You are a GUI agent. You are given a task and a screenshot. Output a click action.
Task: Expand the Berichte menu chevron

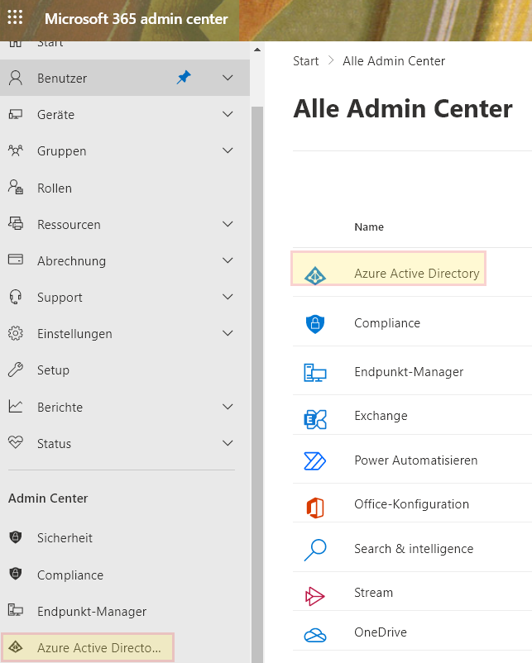tap(228, 407)
